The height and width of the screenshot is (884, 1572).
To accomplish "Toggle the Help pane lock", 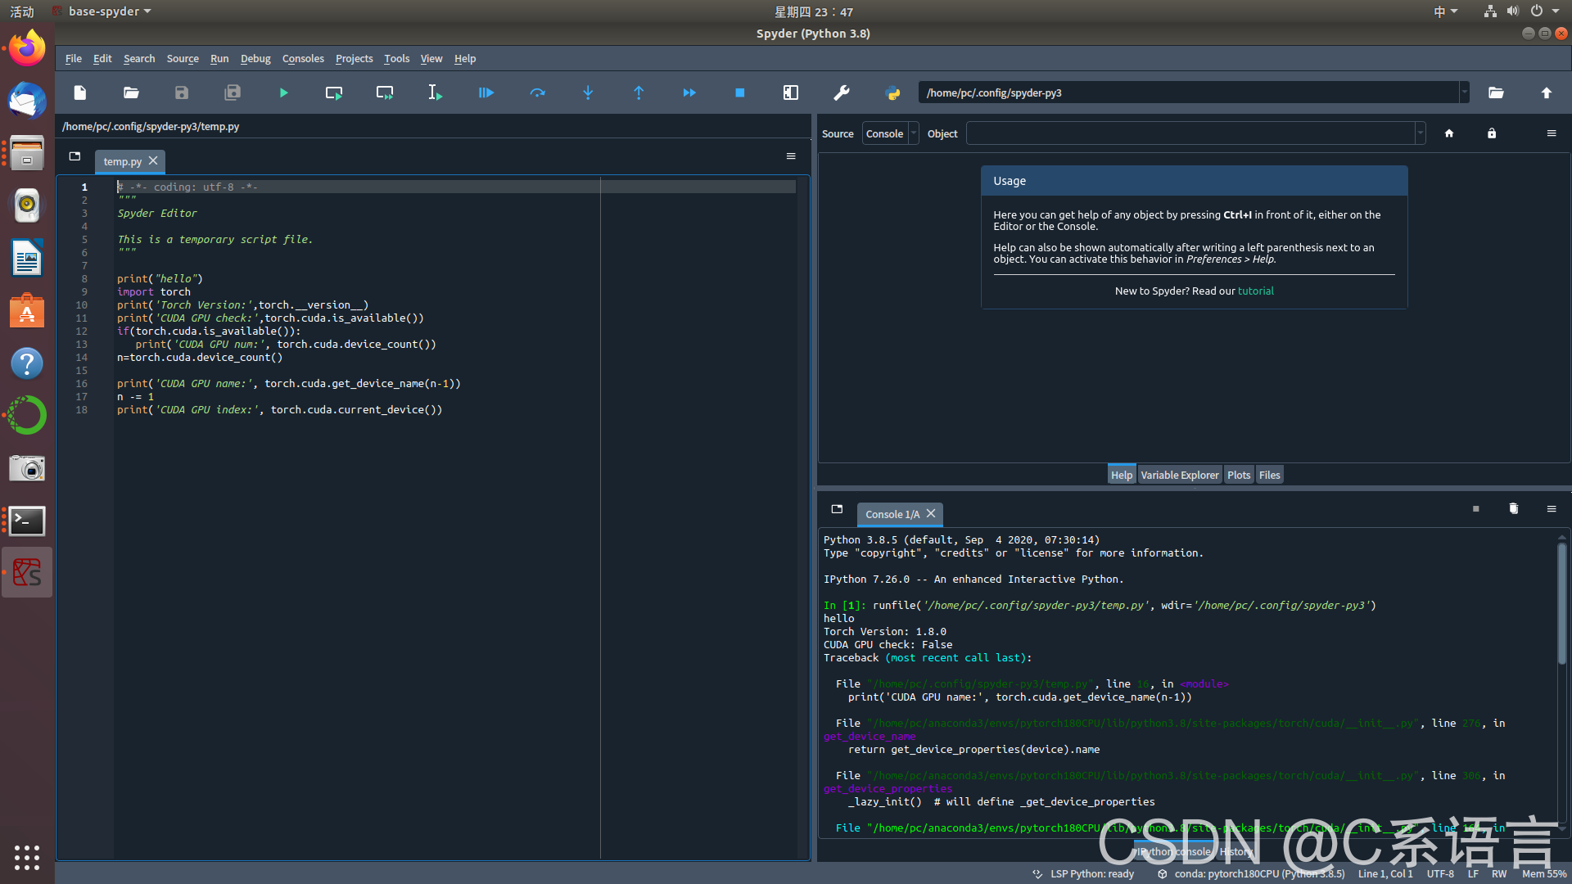I will coord(1492,133).
